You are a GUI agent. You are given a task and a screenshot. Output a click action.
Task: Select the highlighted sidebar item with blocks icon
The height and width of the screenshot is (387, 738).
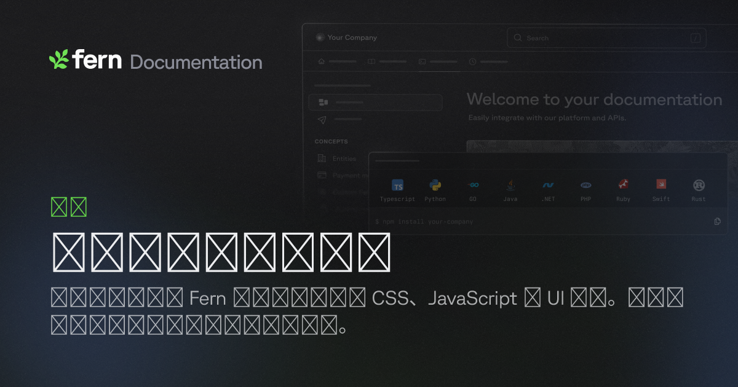(x=376, y=102)
